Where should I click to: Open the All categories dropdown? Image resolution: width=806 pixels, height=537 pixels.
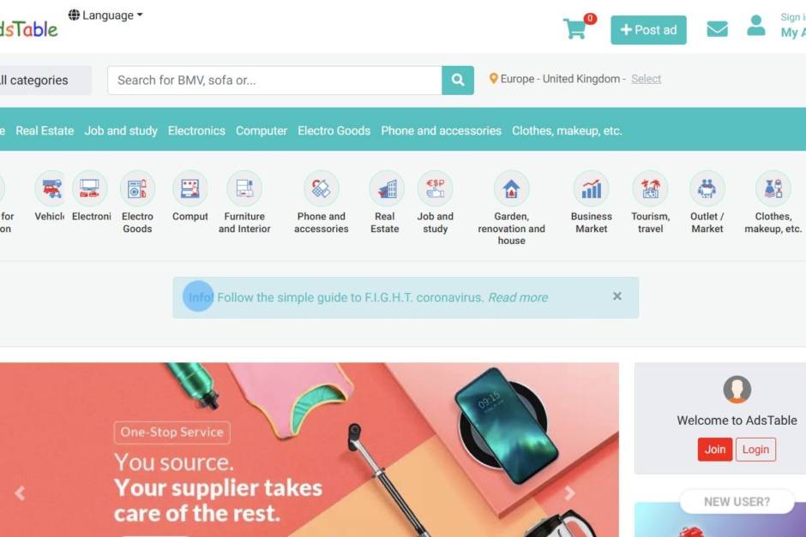click(x=41, y=81)
